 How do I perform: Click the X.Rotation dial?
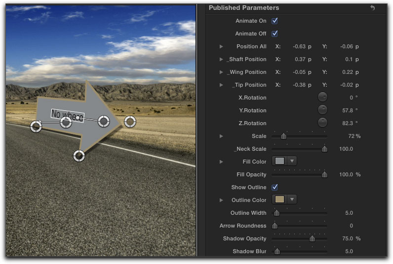click(x=322, y=97)
